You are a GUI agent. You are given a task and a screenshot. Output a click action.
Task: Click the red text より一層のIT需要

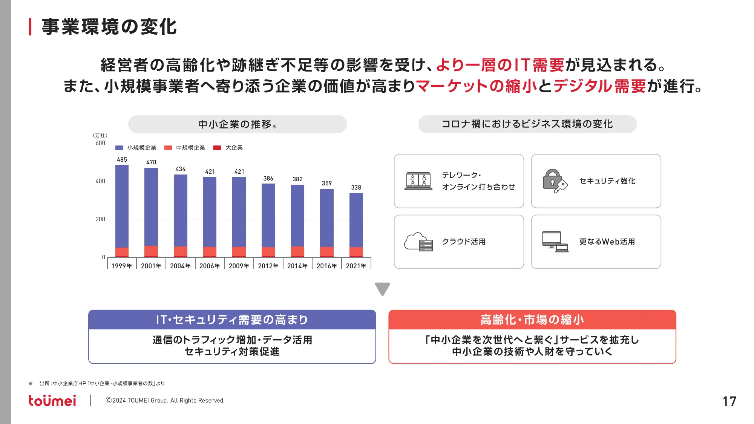point(500,65)
